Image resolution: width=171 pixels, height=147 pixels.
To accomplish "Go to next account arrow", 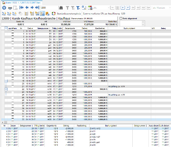I will click(x=32, y=8).
